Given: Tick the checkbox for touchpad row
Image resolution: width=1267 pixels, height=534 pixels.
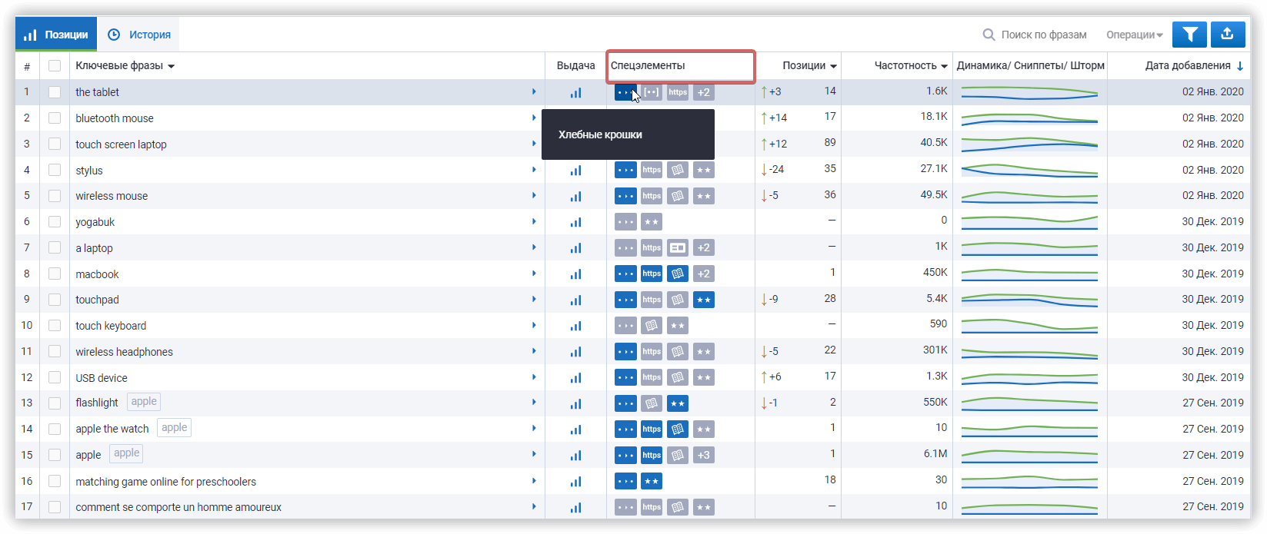Looking at the screenshot, I should pos(55,300).
